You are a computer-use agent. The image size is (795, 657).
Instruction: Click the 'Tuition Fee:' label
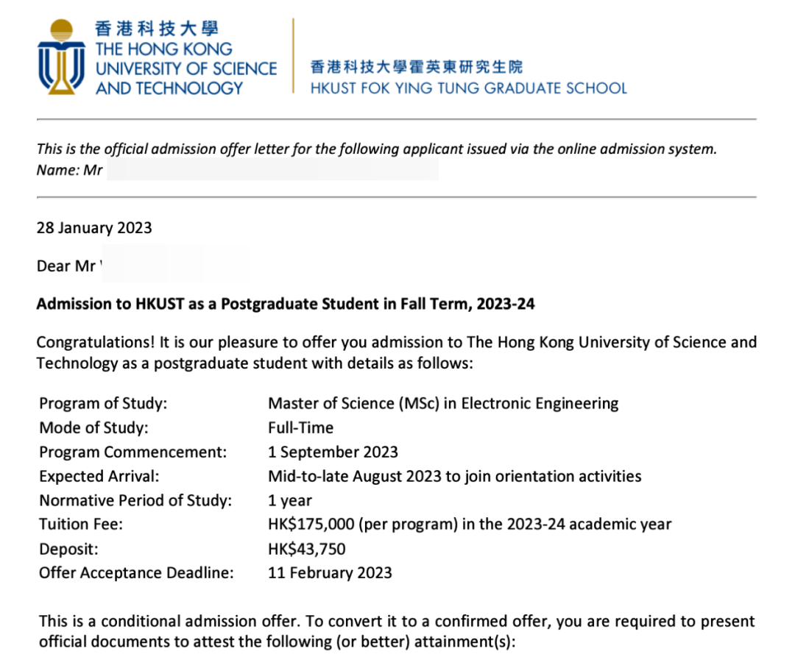pos(81,524)
